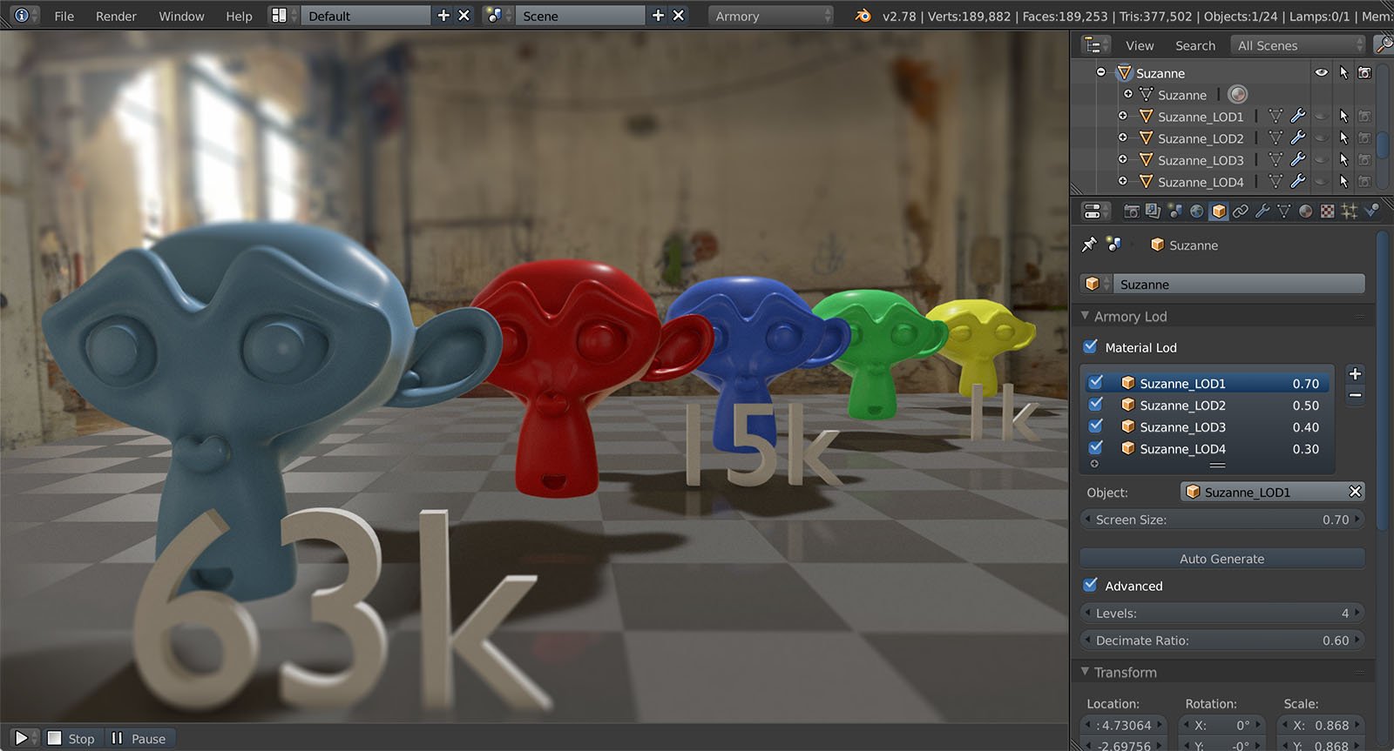Expand the Suzanne_LOD3 tree node

[1122, 158]
